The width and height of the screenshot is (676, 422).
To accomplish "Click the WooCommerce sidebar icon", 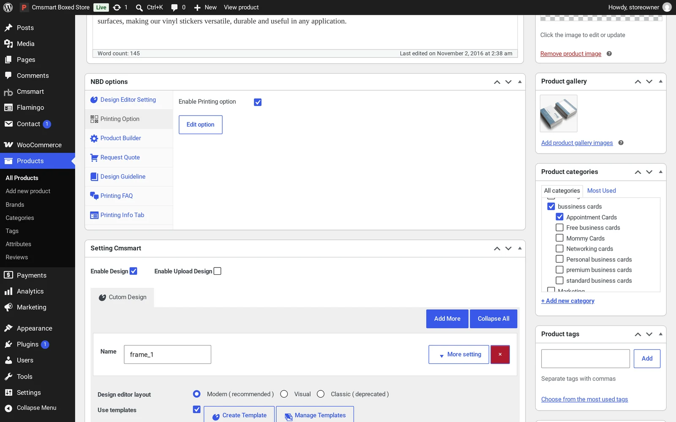I will coord(8,145).
